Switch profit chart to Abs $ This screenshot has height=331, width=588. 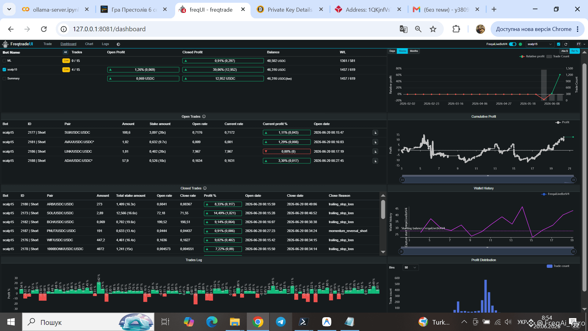tap(564, 51)
